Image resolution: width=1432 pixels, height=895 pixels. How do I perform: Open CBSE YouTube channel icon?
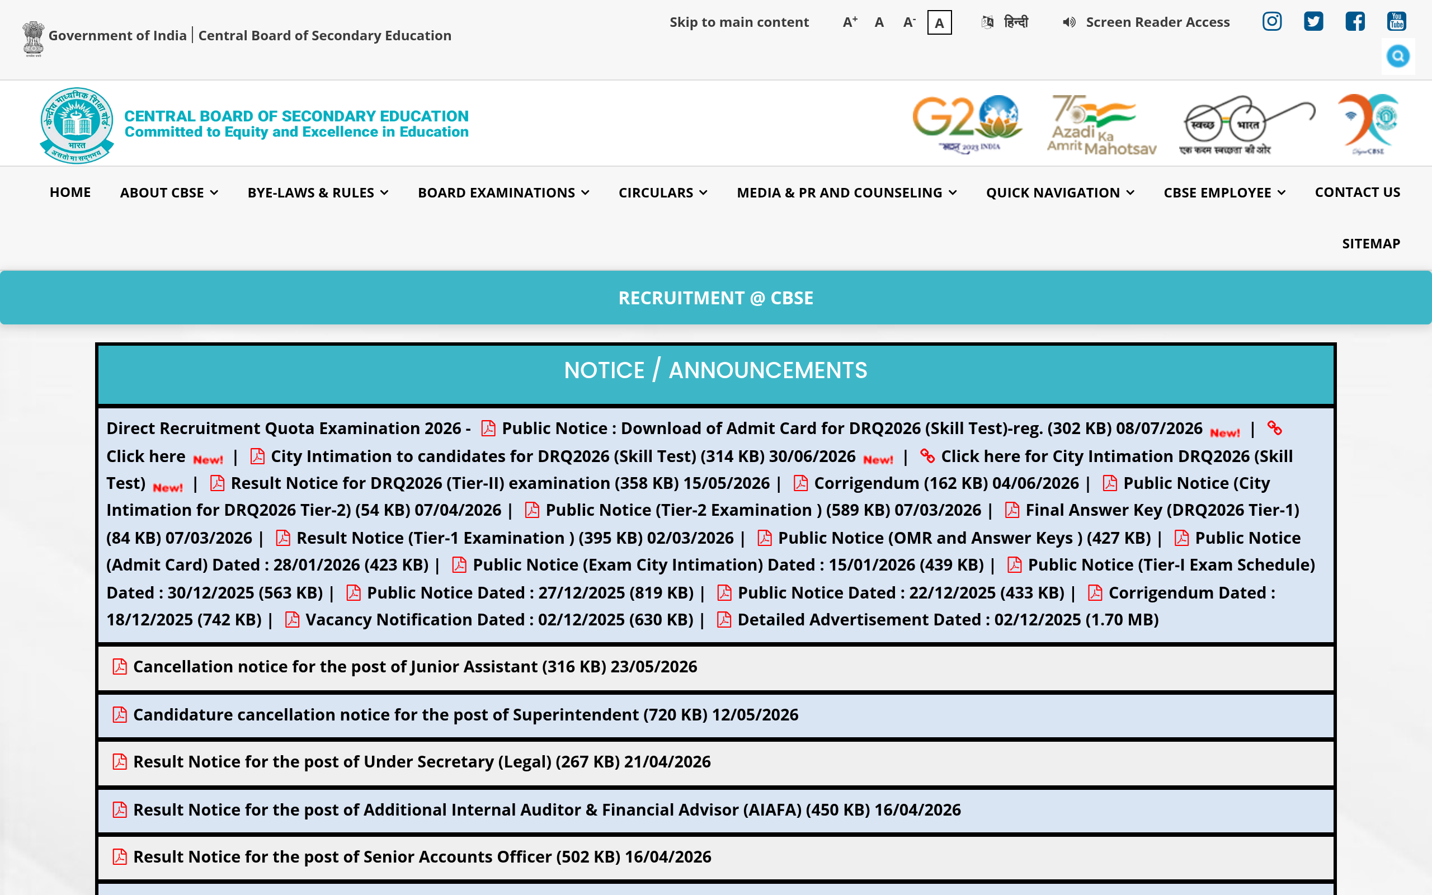click(x=1397, y=22)
